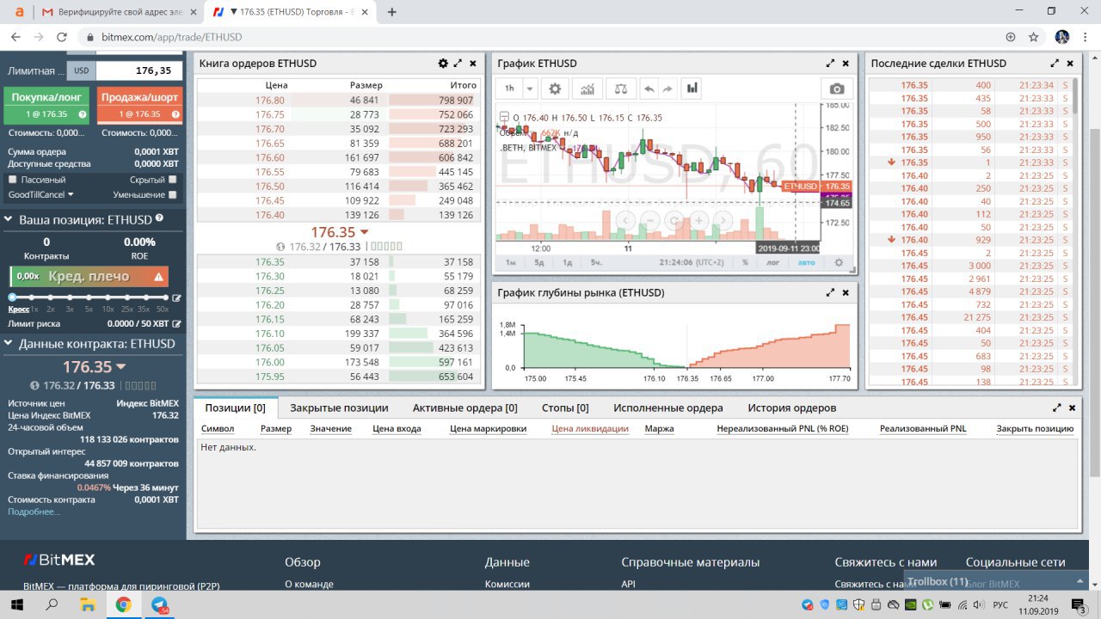Expand market depth chart fullscreen
The image size is (1101, 619).
(831, 292)
